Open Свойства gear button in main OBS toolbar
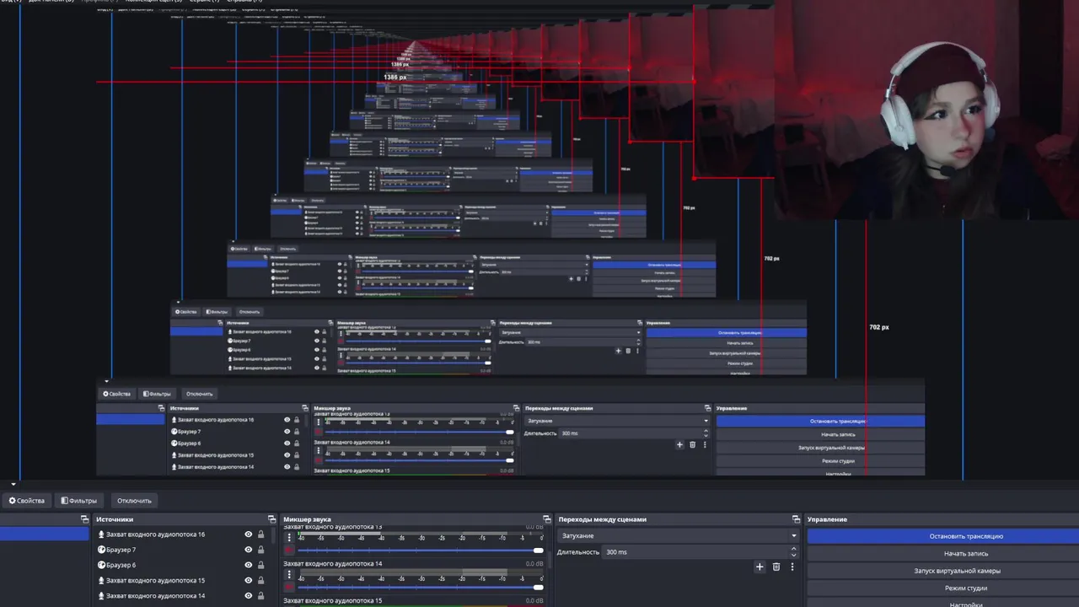Viewport: 1079px width, 607px height. 27,501
